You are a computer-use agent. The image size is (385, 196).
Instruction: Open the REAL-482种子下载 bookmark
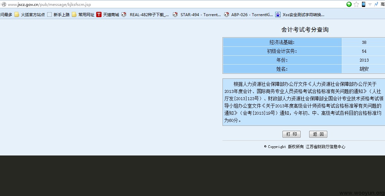click(145, 15)
